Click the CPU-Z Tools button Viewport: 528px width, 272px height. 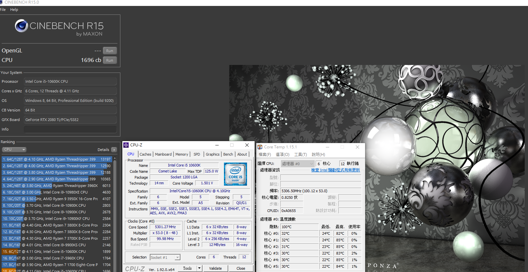[x=187, y=268]
